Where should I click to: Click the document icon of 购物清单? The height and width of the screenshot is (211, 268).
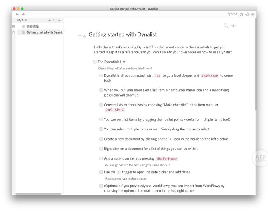coord(24,26)
